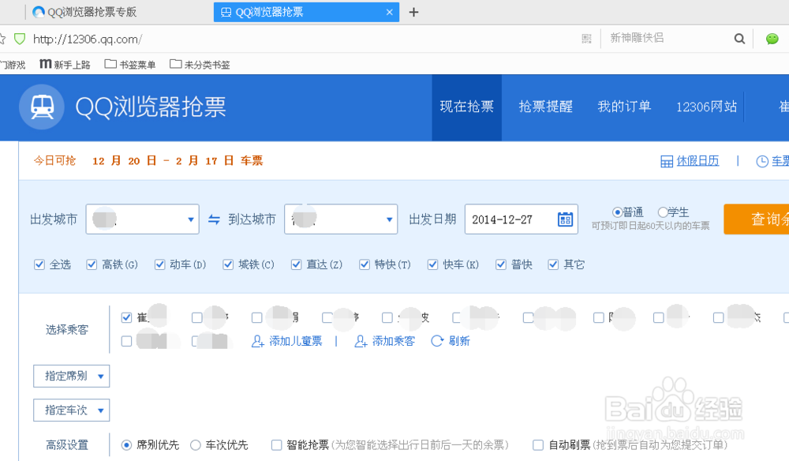Uncheck the 高铁(G) checkbox
789x461 pixels.
click(x=92, y=264)
